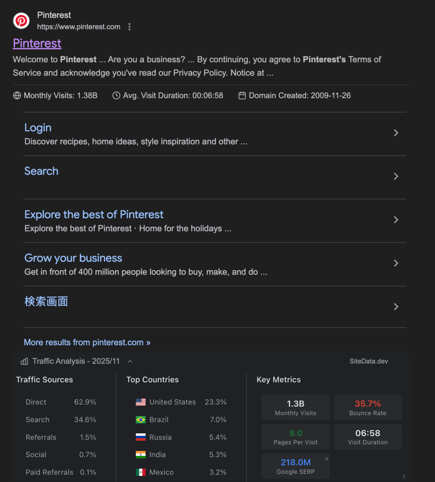Click More results from pinterest.com
This screenshot has height=482, width=435.
tap(87, 343)
